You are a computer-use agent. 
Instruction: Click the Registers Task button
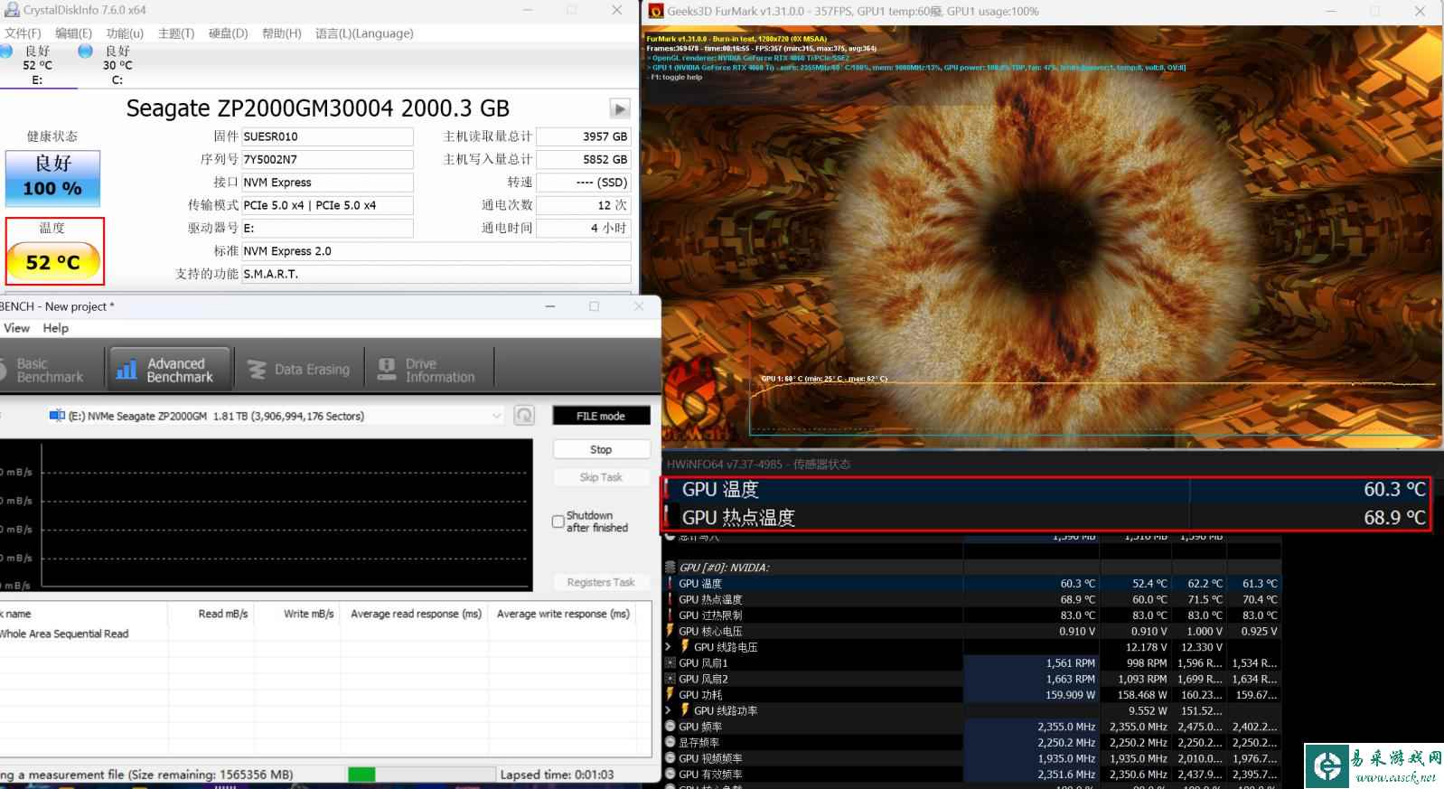click(601, 582)
